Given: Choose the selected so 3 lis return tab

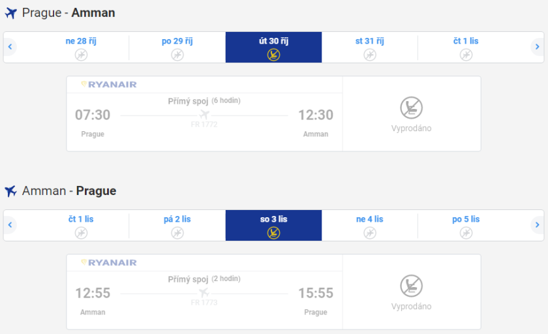Looking at the screenshot, I should click(273, 225).
